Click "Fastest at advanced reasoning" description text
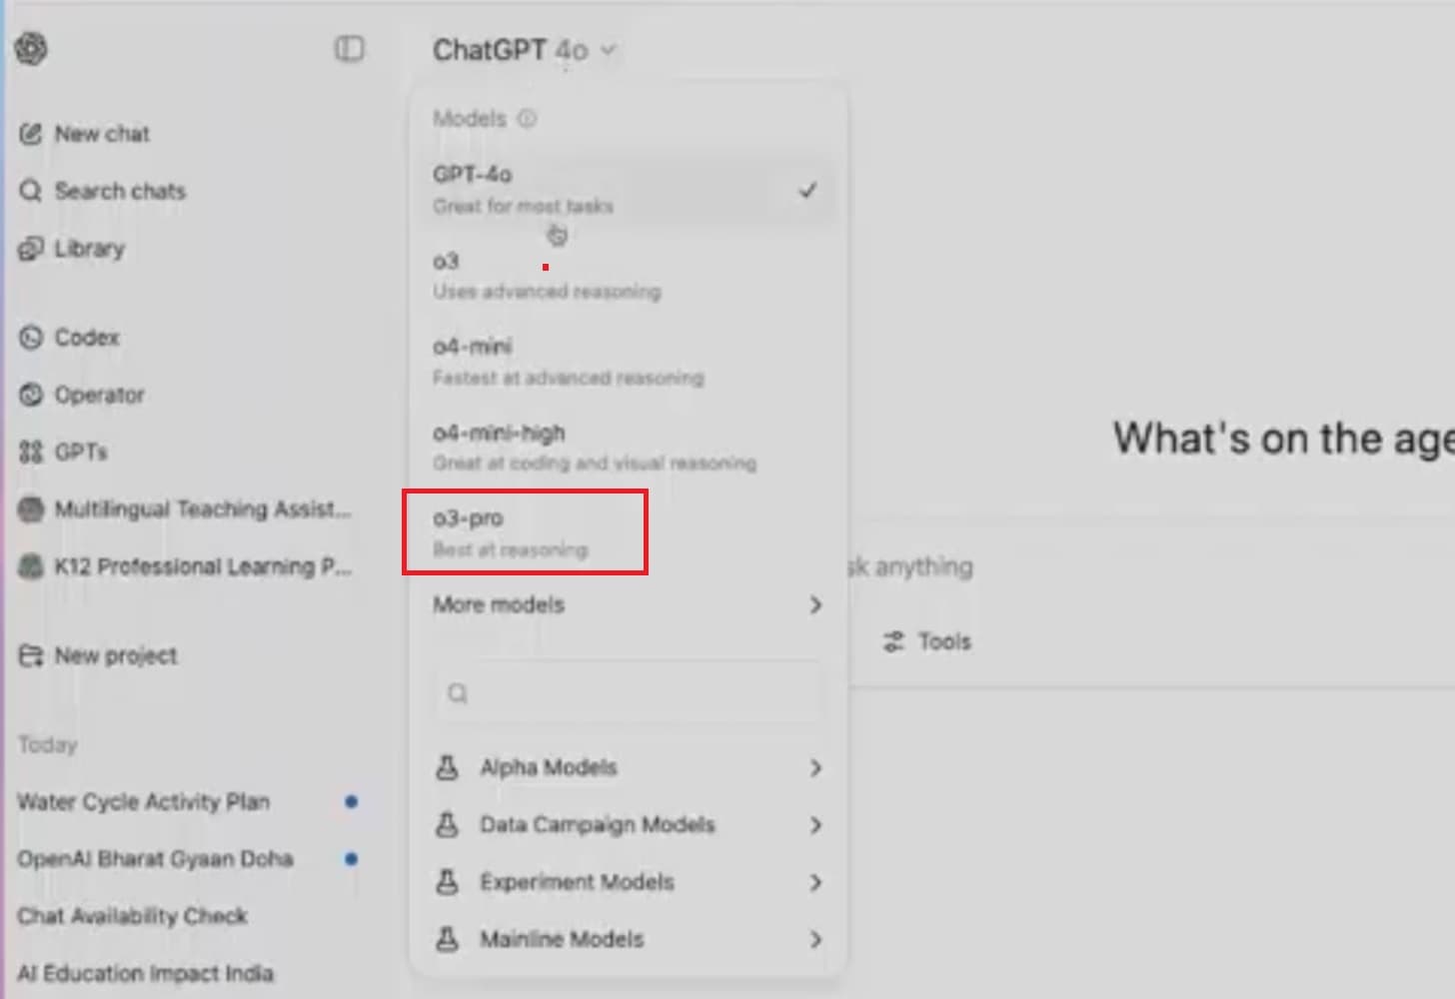This screenshot has width=1455, height=999. [569, 378]
